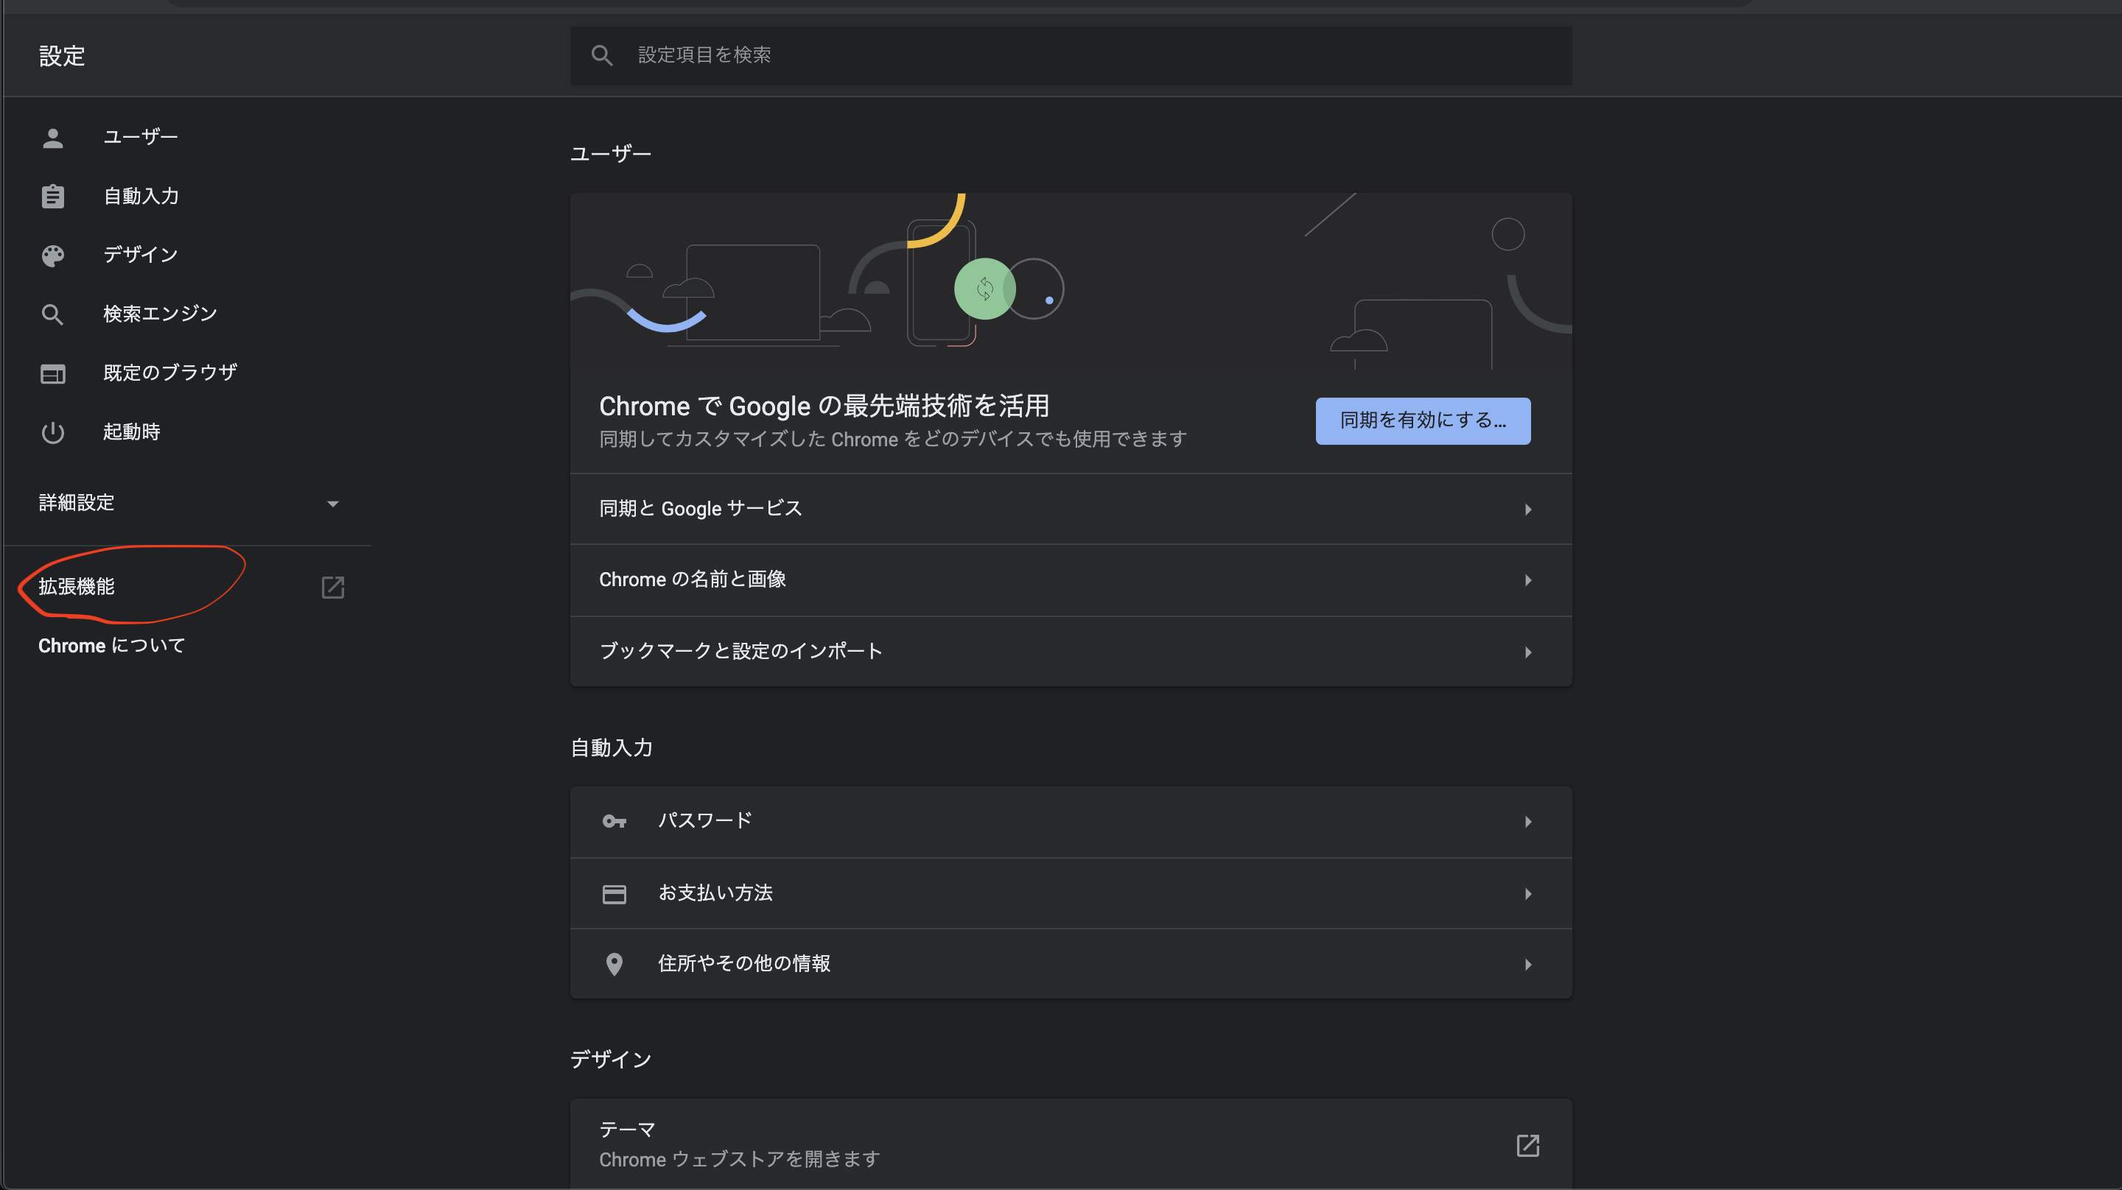Screen dimensions: 2122x1190
Task: Open the 同期と Google サービス row
Action: pyautogui.click(x=1071, y=509)
